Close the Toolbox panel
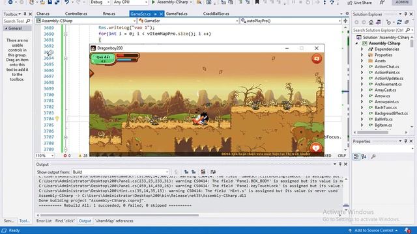This screenshot has width=417, height=234. pyautogui.click(x=30, y=14)
